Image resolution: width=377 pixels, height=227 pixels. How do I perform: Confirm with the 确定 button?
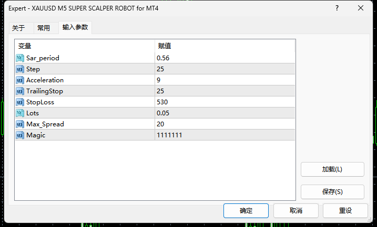(246, 211)
